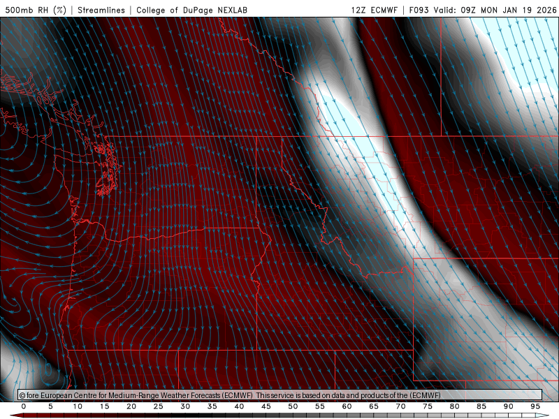Select the "90" humidity legend label
559x419 pixels.
[508, 406]
